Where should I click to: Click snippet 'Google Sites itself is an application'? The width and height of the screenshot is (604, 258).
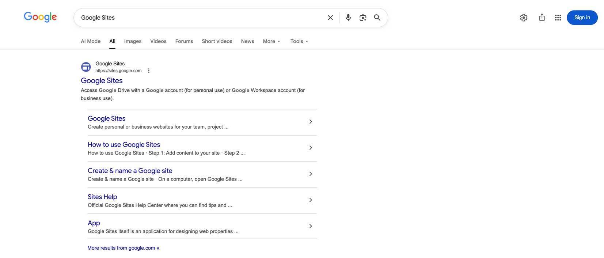163,231
